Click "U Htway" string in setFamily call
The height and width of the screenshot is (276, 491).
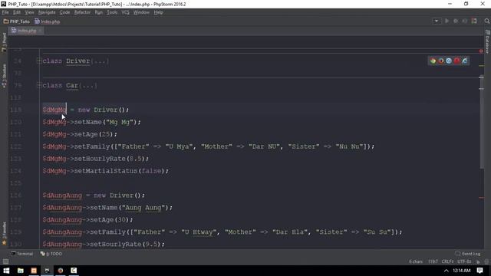tap(199, 232)
